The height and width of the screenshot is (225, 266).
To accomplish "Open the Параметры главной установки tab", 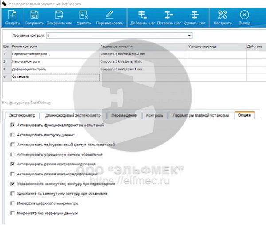I will coord(201,115).
